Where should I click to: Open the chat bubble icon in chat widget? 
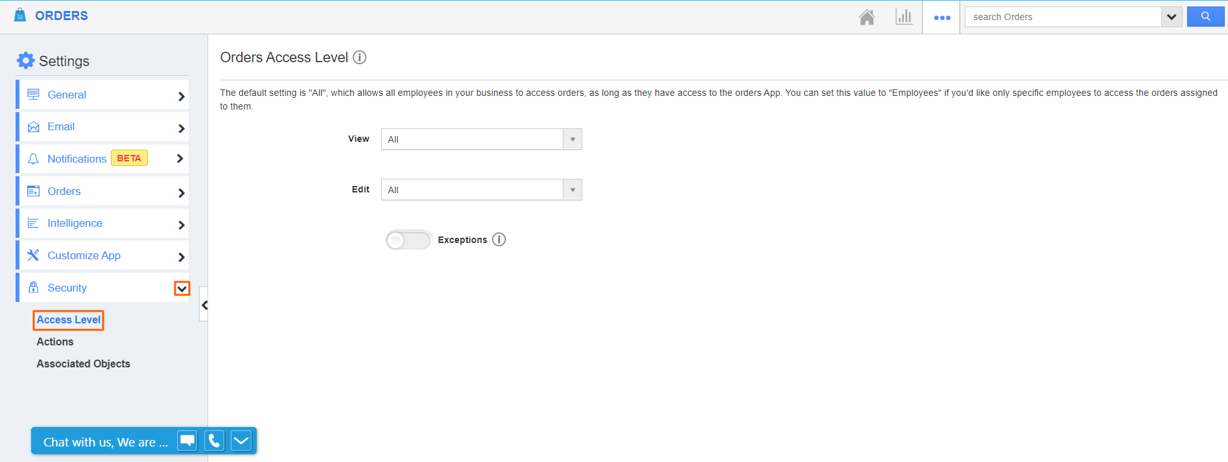(187, 441)
